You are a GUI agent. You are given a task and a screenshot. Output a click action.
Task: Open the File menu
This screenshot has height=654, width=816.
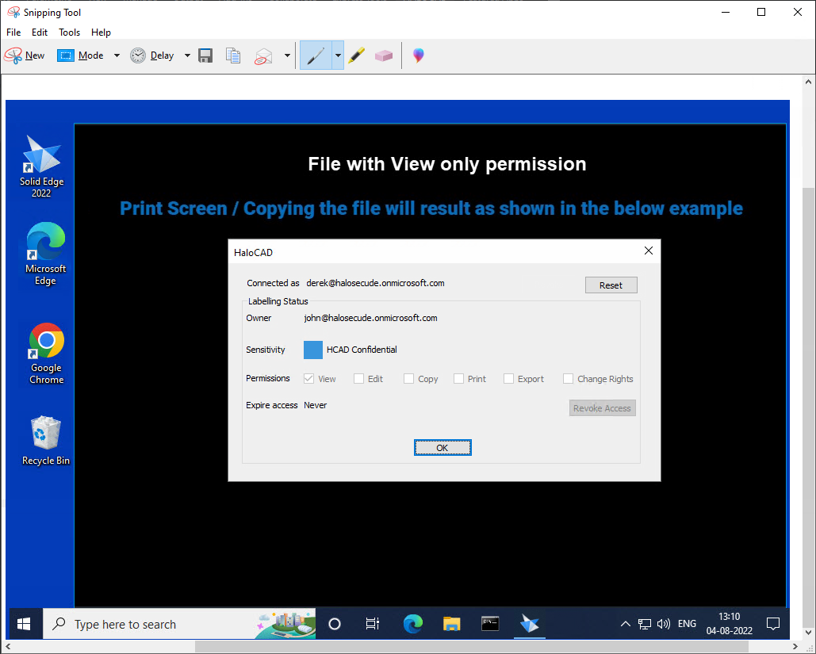tap(13, 33)
